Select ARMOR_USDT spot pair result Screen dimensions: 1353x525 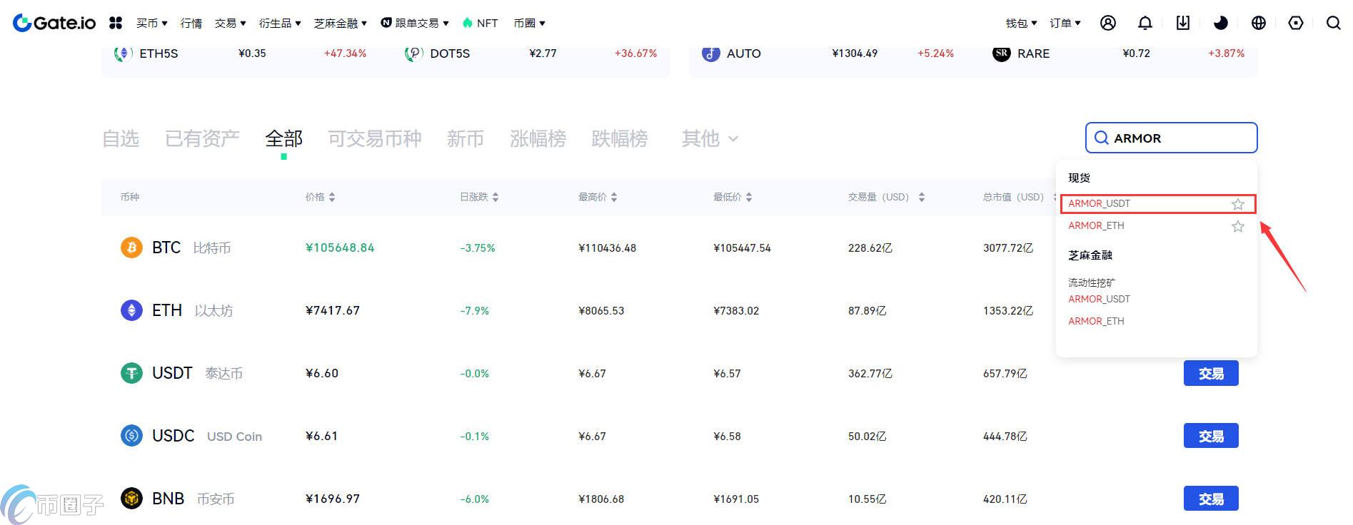tap(1157, 204)
